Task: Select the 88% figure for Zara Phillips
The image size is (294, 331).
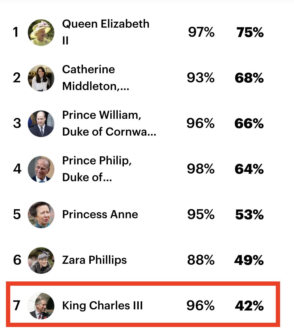Action: (201, 260)
